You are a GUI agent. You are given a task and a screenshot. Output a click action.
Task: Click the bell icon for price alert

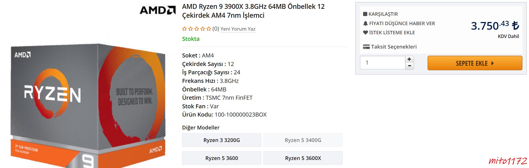point(365,23)
